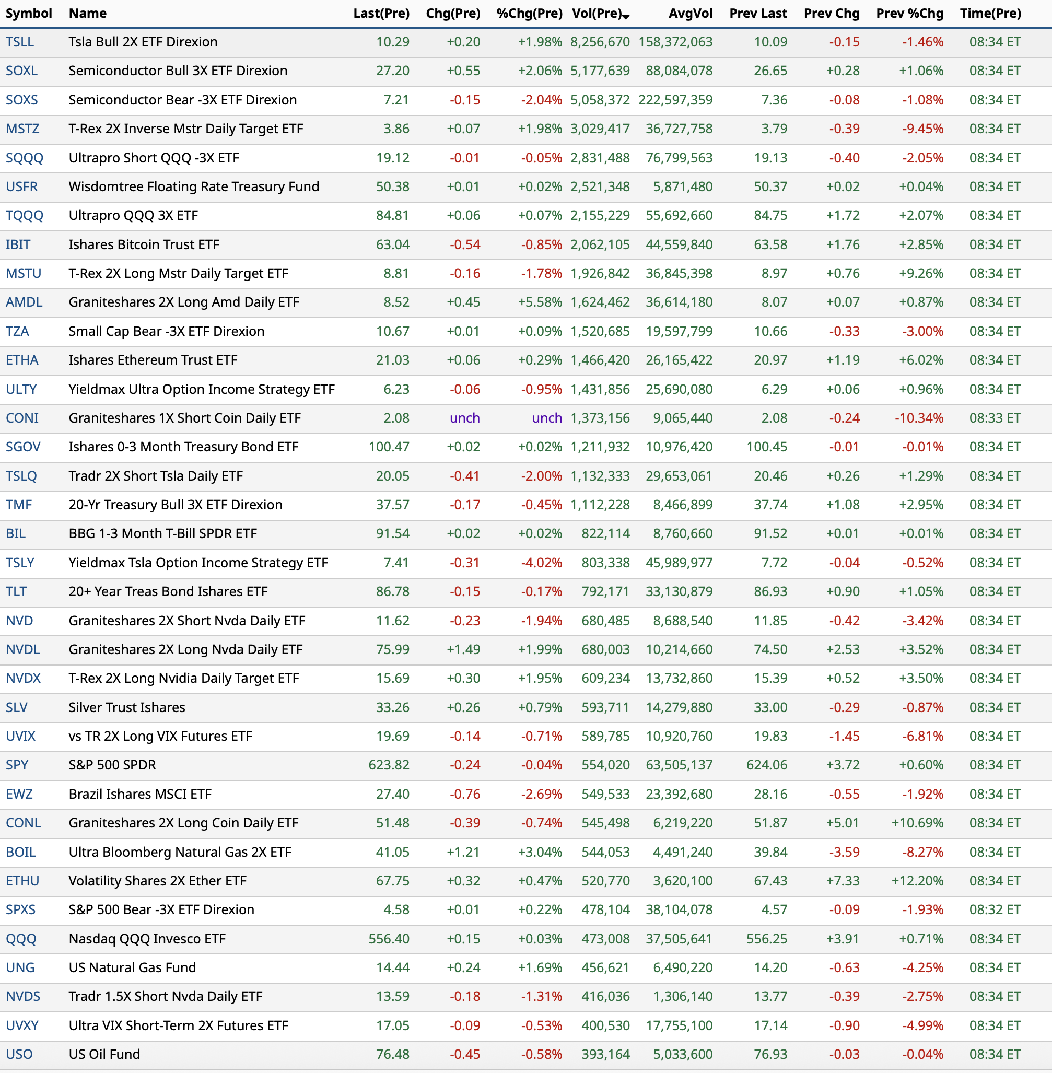Select the Silver Trust Ishares row name

click(126, 707)
